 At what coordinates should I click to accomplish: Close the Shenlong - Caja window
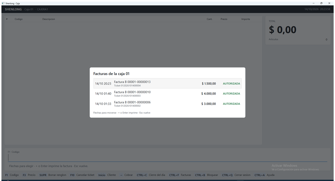click(329, 3)
